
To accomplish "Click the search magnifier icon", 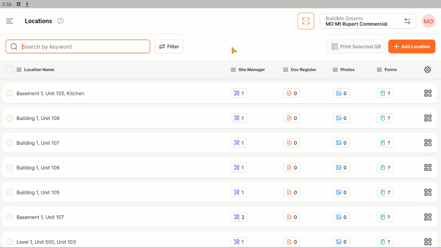I will 14,47.
